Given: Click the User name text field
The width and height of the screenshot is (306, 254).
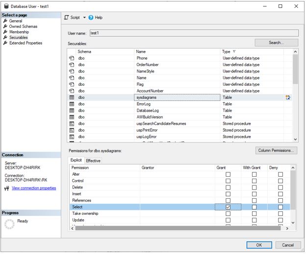Looking at the screenshot, I should [193, 33].
